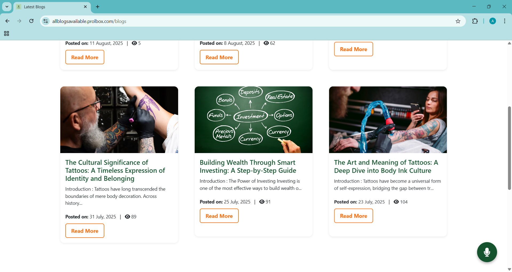Open a new tab with plus button
The height and width of the screenshot is (272, 512).
coord(98,7)
